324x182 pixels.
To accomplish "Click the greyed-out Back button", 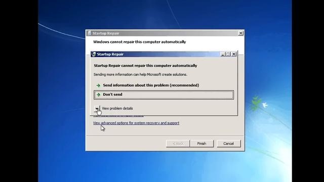I will pyautogui.click(x=178, y=144).
